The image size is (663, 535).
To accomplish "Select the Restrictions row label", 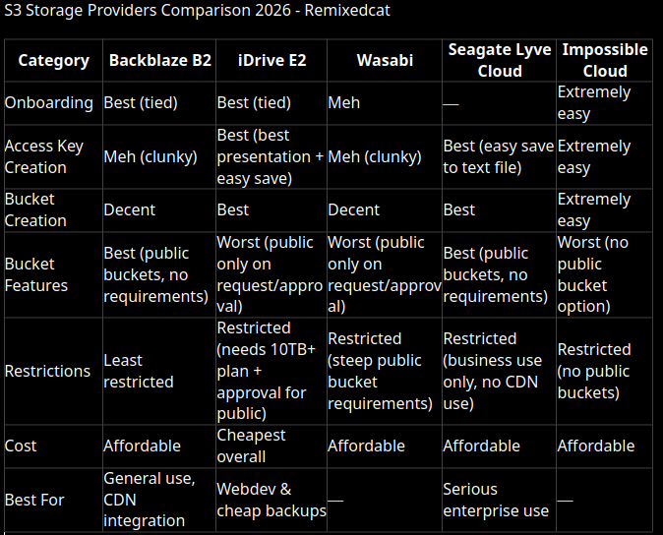I will (x=47, y=371).
